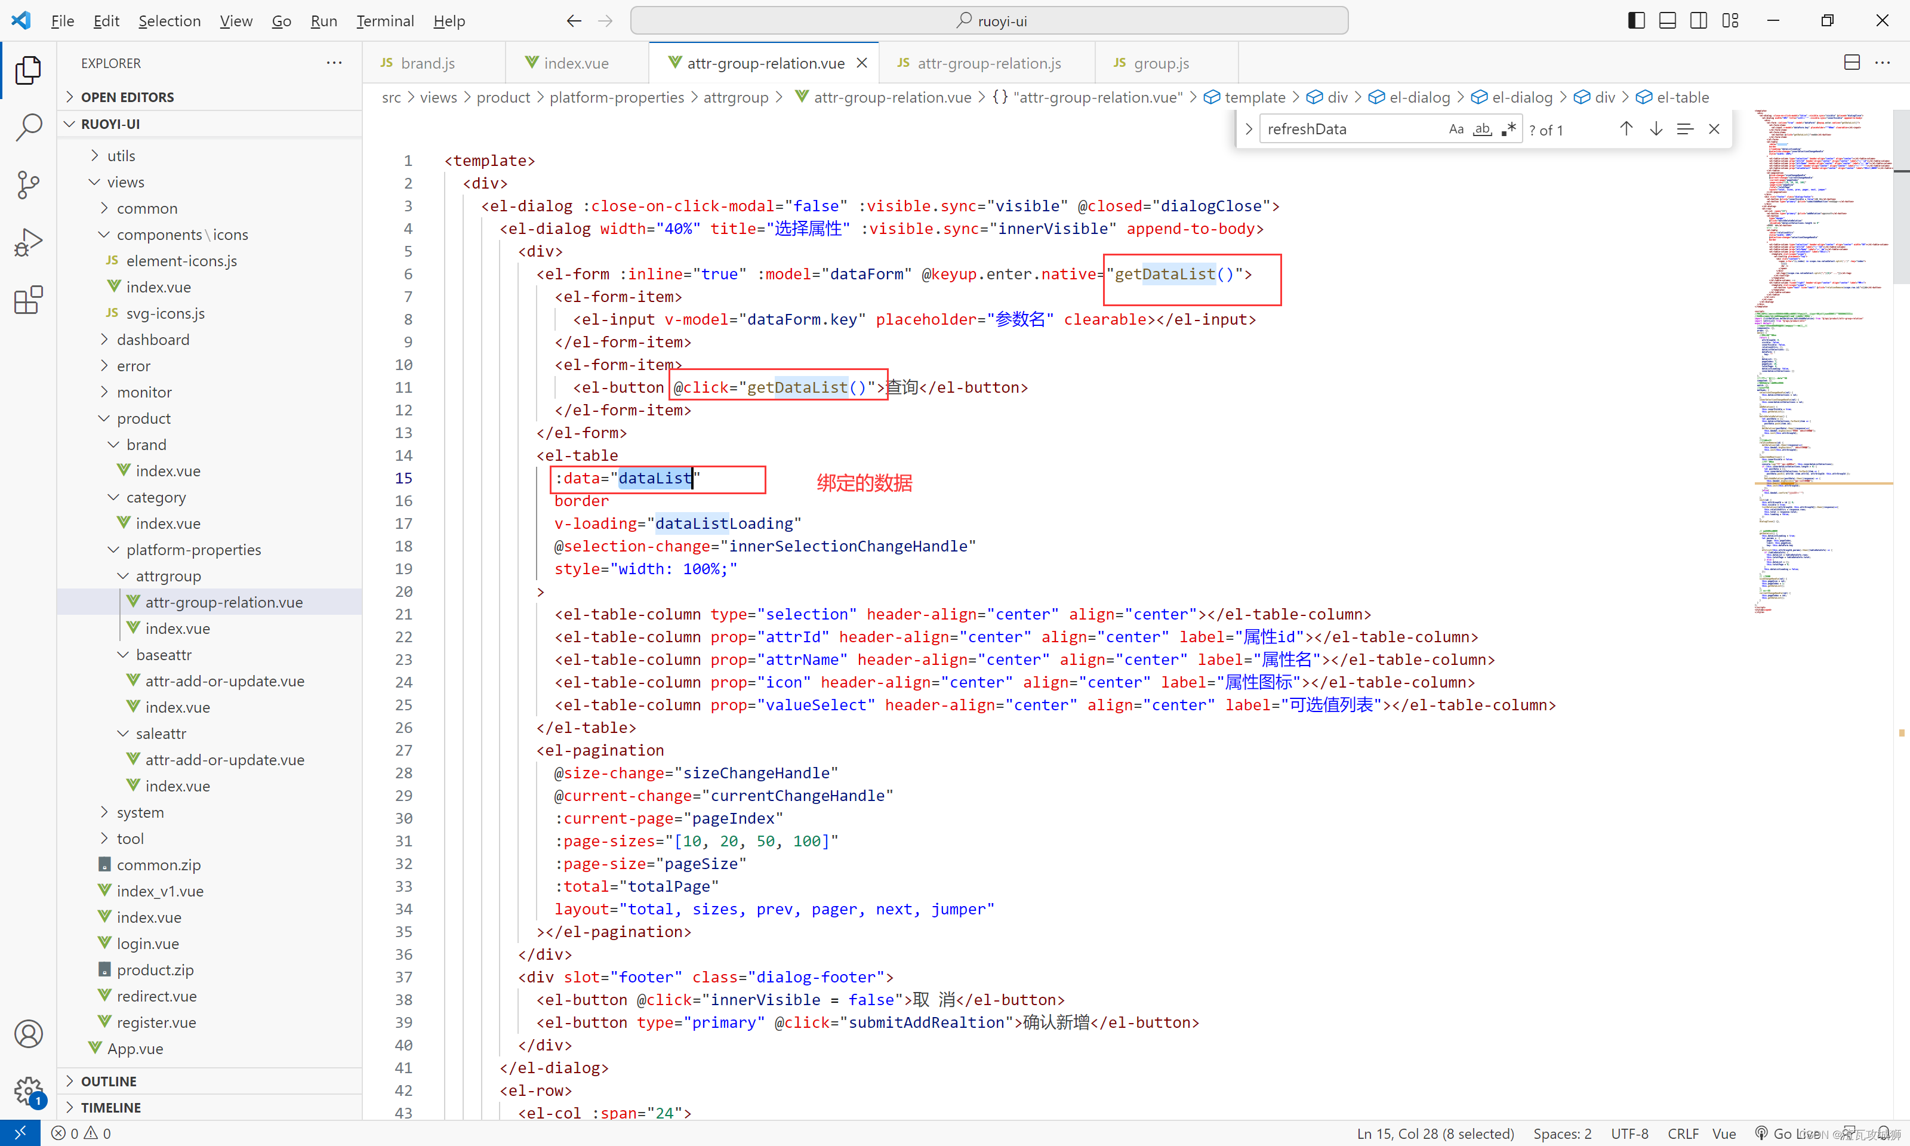
Task: Expand the dashboard folder
Action: 210,339
